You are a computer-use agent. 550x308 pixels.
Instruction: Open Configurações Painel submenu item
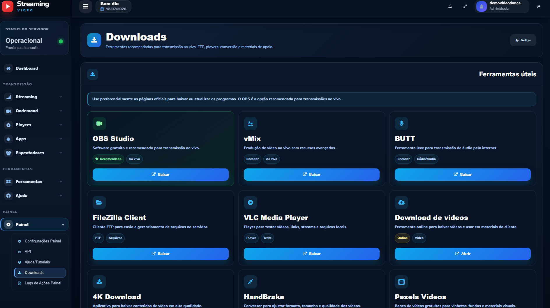tap(40, 241)
